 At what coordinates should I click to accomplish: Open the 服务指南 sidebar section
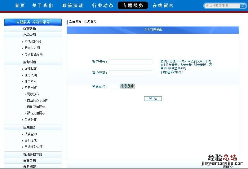29,62
